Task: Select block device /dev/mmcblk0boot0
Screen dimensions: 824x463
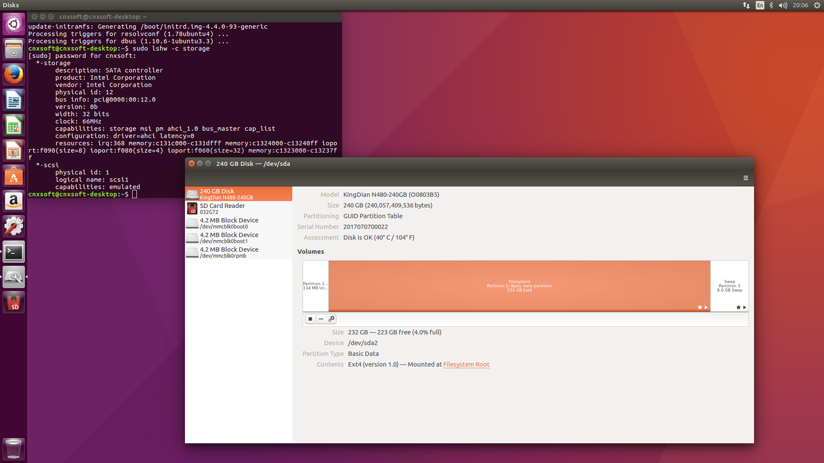Action: click(239, 223)
